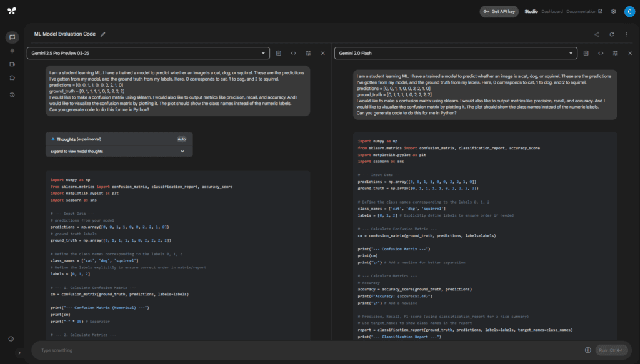Screen dimensions: 640x364
Task: Click the "import seaborn as sns" line in left pane
Action: point(74,200)
